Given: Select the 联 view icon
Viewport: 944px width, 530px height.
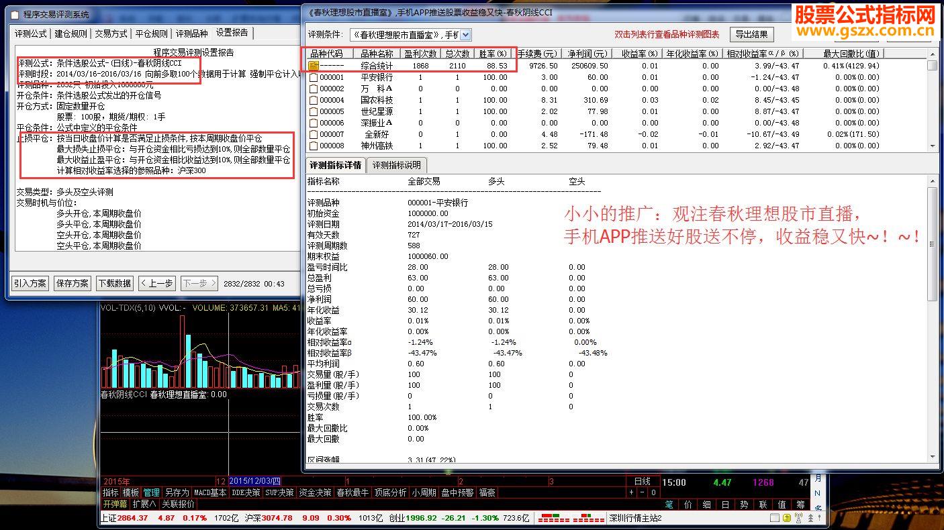Looking at the screenshot, I should point(763,505).
